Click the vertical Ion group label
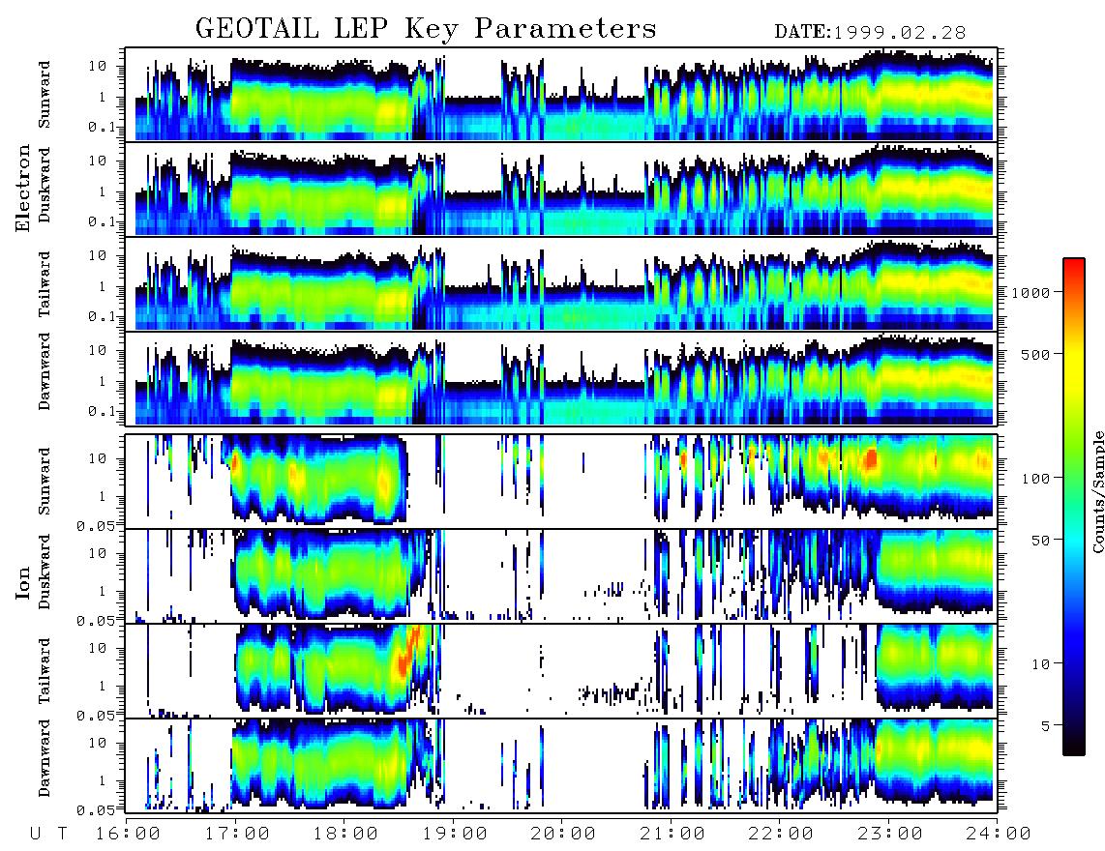Image resolution: width=1105 pixels, height=851 pixels. coord(22,582)
